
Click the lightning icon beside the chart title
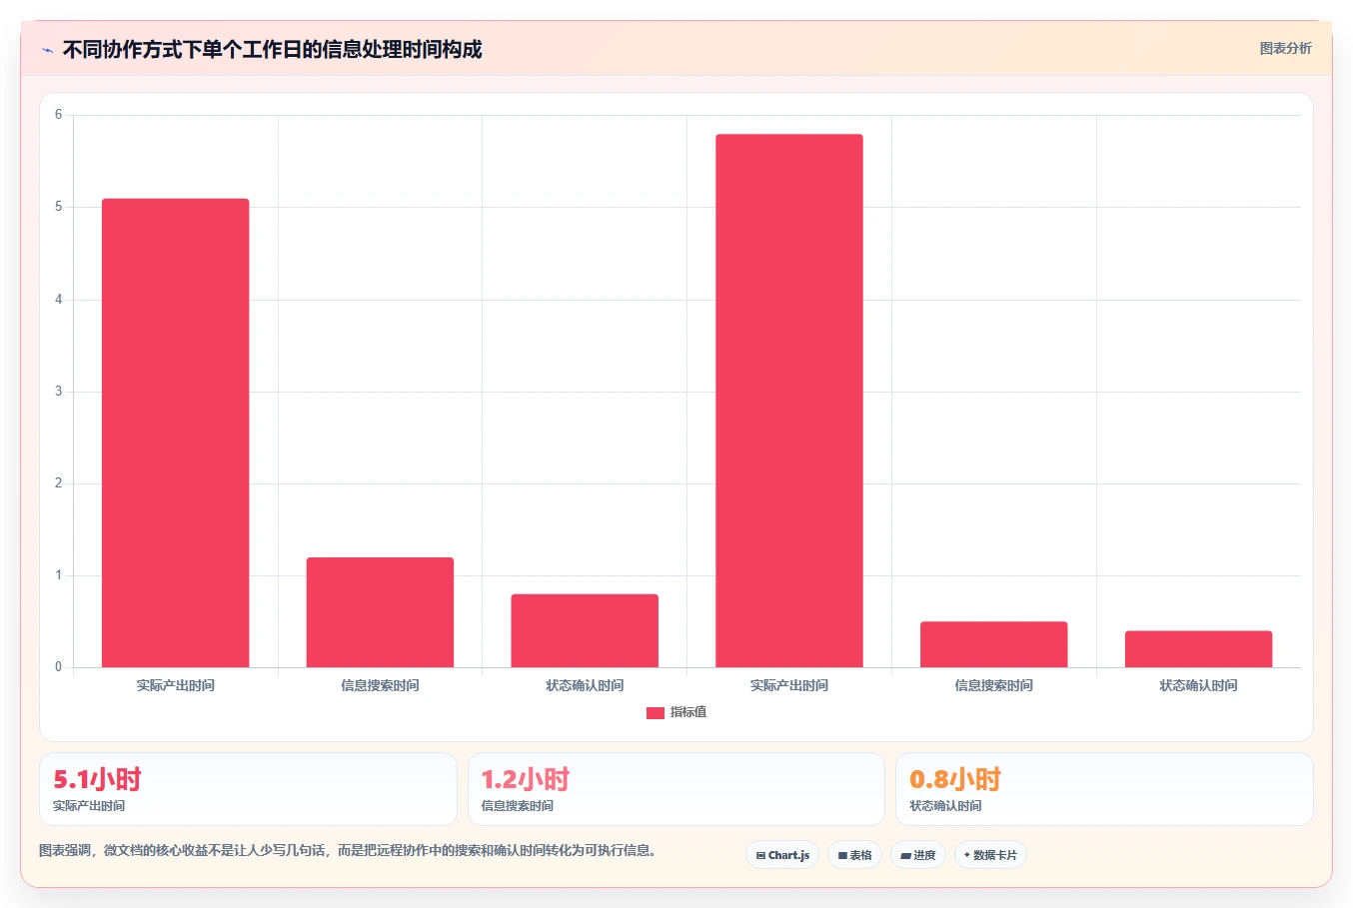pos(47,50)
